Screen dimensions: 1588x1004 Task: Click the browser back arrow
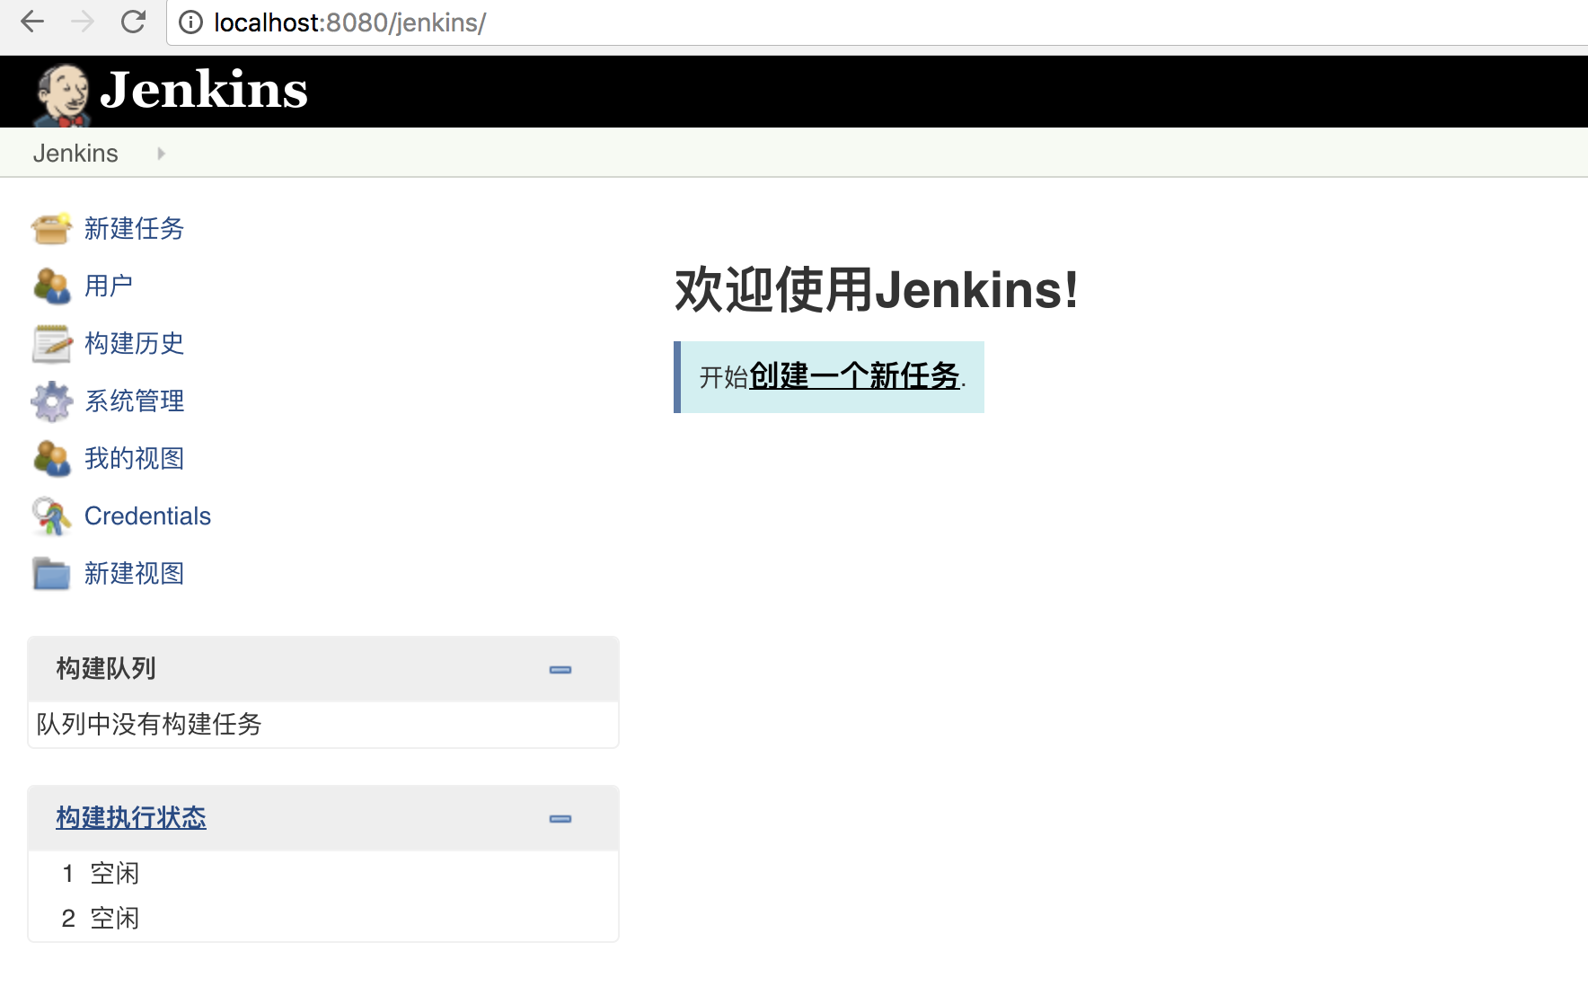click(x=32, y=22)
